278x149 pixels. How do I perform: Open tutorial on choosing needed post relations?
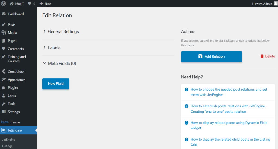tap(229, 92)
